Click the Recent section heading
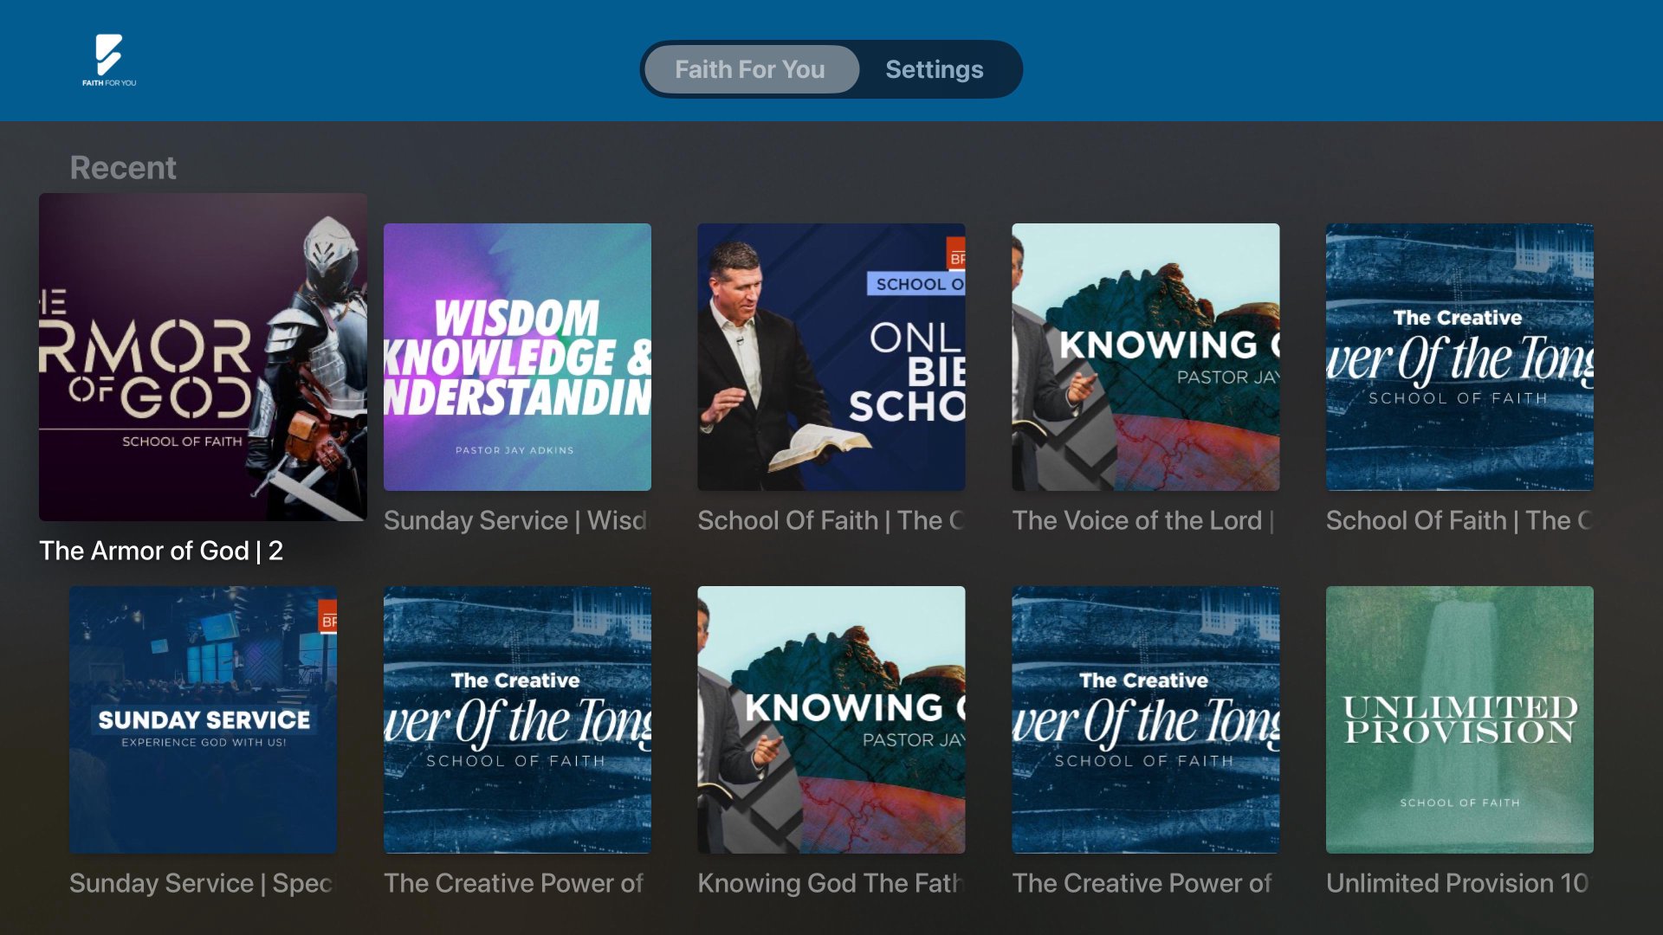 (123, 167)
